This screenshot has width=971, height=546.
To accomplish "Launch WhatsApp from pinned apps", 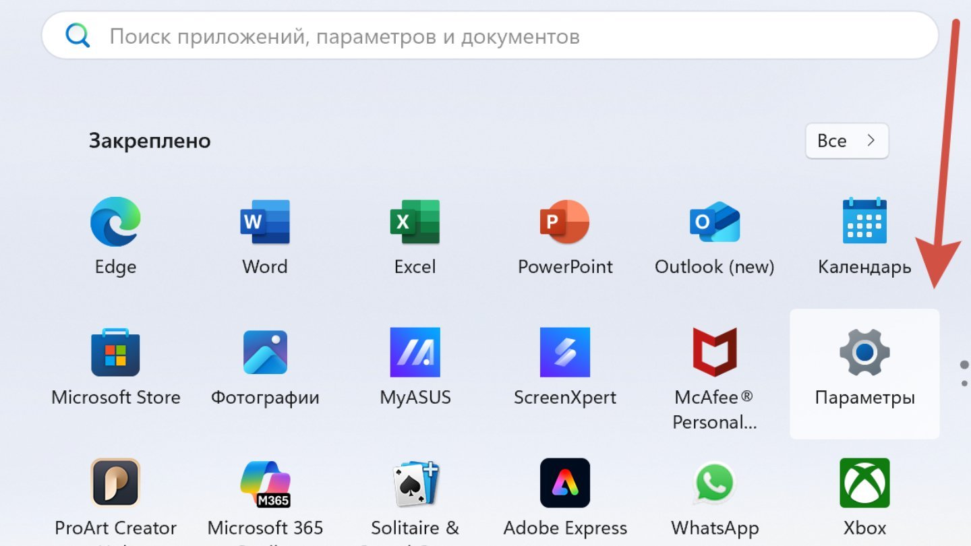I will (715, 499).
